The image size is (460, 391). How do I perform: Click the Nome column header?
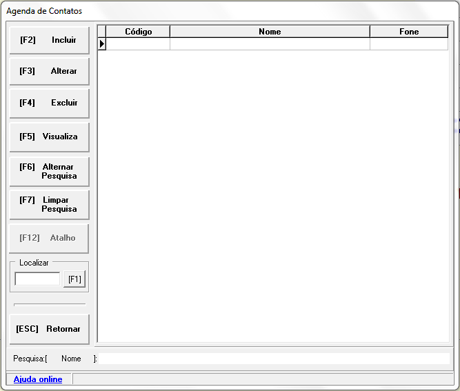(270, 32)
